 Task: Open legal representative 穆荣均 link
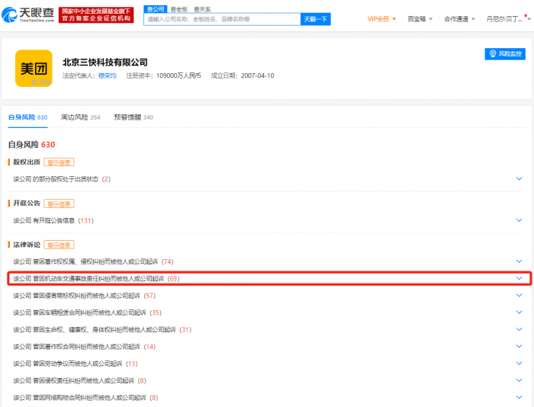click(x=108, y=75)
